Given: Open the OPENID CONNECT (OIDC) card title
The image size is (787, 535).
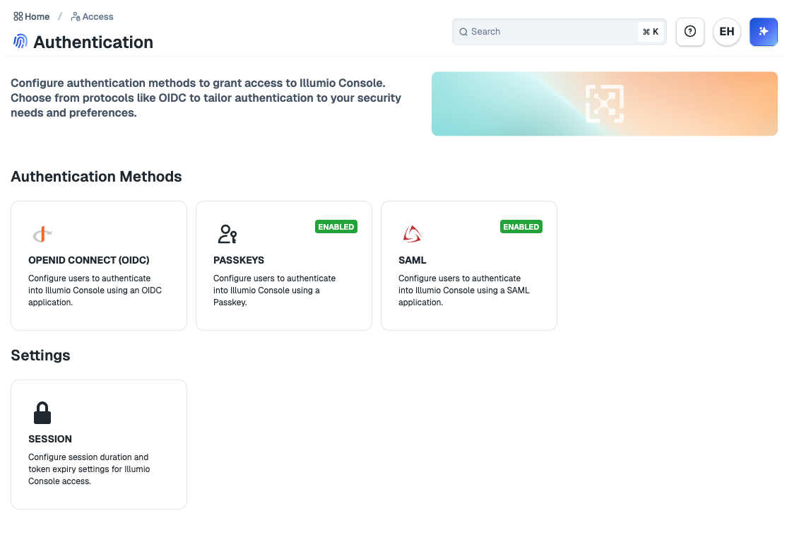Looking at the screenshot, I should pos(89,260).
